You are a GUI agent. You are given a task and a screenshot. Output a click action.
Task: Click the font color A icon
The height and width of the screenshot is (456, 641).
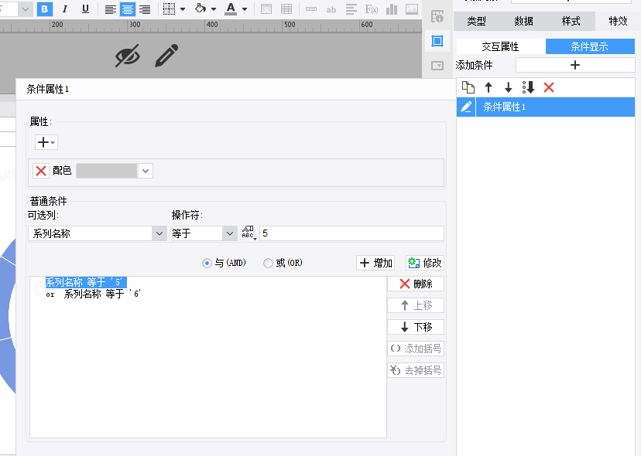coord(231,9)
